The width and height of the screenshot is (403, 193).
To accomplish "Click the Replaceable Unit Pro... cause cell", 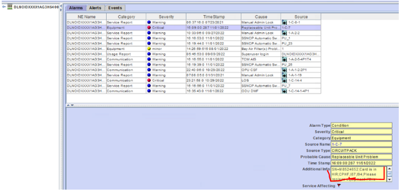I will click(261, 27).
